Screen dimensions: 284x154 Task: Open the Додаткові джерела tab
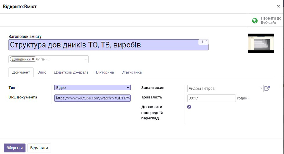click(71, 72)
